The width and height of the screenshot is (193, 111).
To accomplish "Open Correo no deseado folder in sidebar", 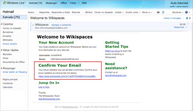I will 12,28.
